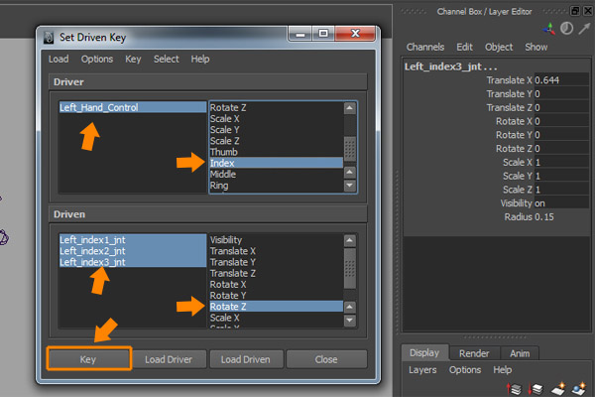
Task: Select Rotate Y in driven attributes
Action: click(x=276, y=295)
